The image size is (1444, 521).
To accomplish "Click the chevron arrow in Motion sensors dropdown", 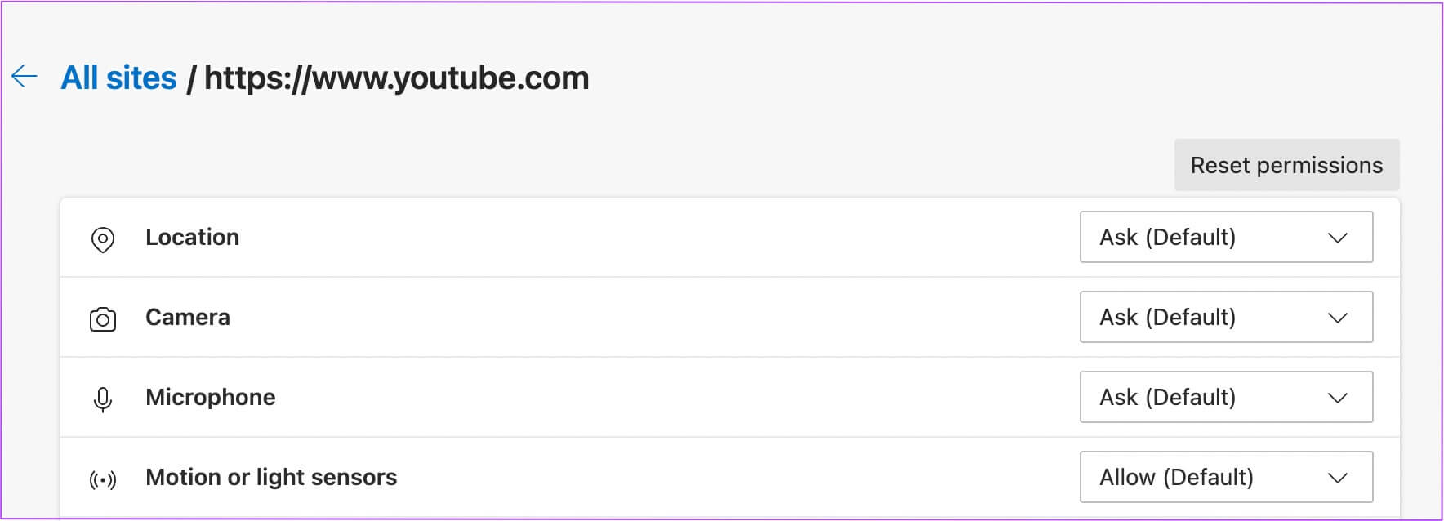I will coord(1337,479).
